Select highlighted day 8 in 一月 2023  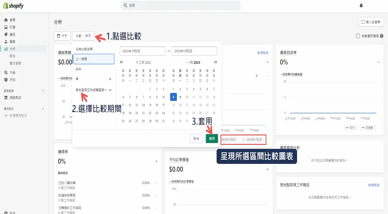(174, 97)
